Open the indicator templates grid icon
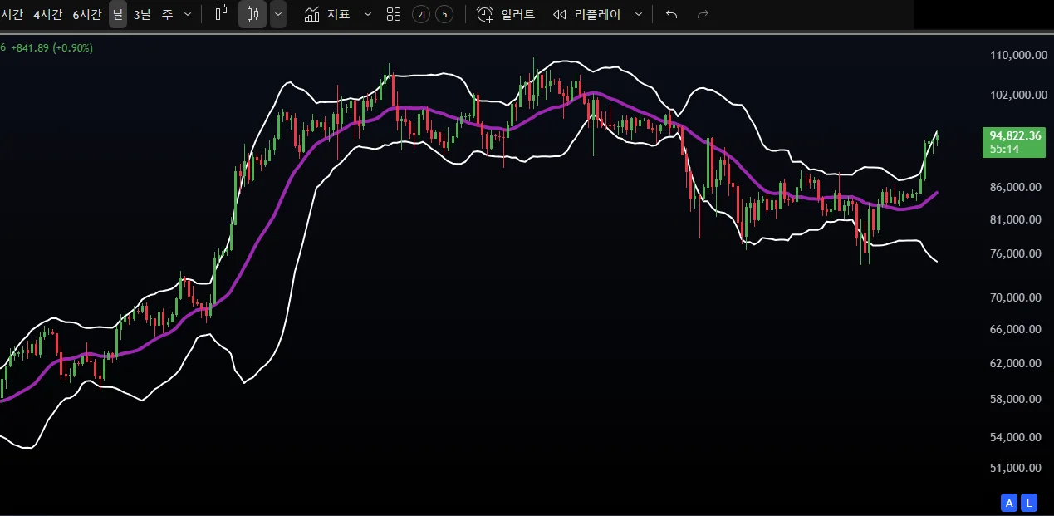 tap(394, 14)
